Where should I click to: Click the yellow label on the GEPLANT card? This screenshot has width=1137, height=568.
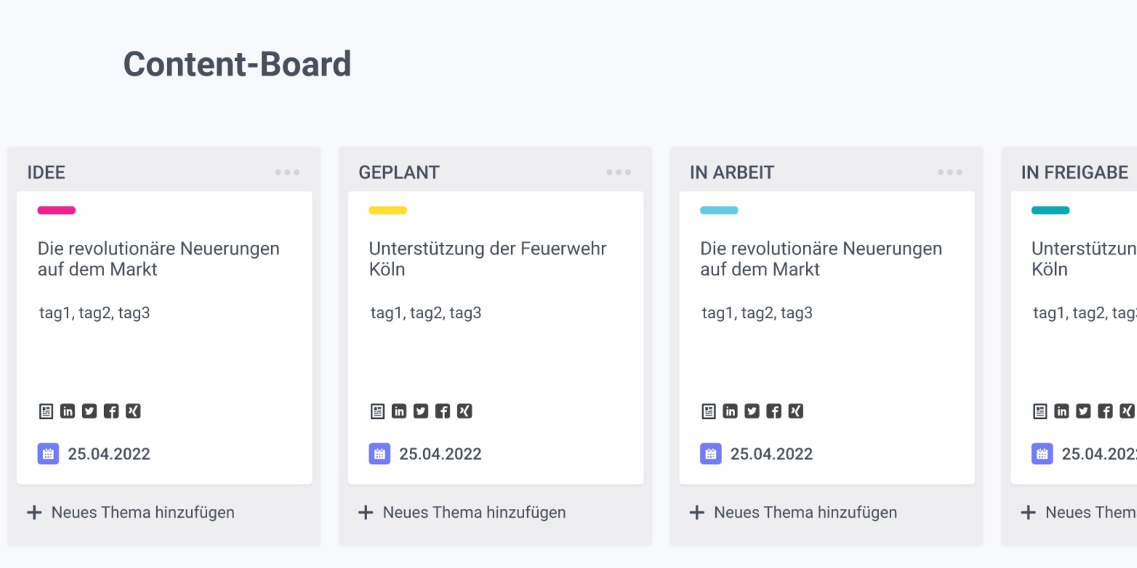[x=388, y=211]
